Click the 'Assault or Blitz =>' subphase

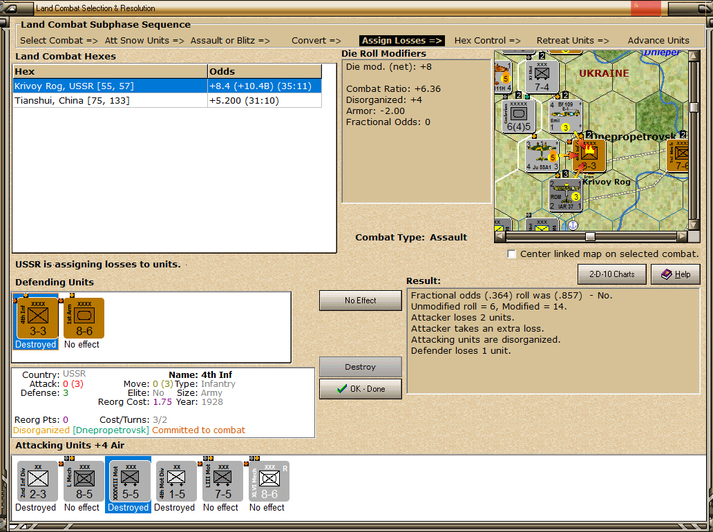(x=230, y=41)
